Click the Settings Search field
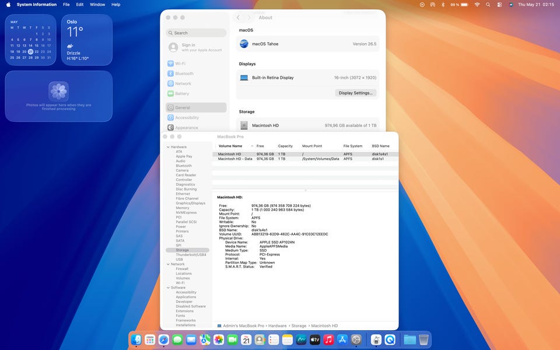 click(196, 33)
